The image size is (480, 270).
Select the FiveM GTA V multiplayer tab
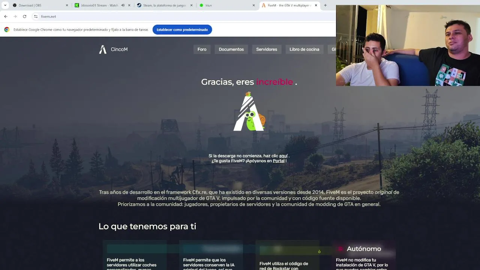point(289,5)
